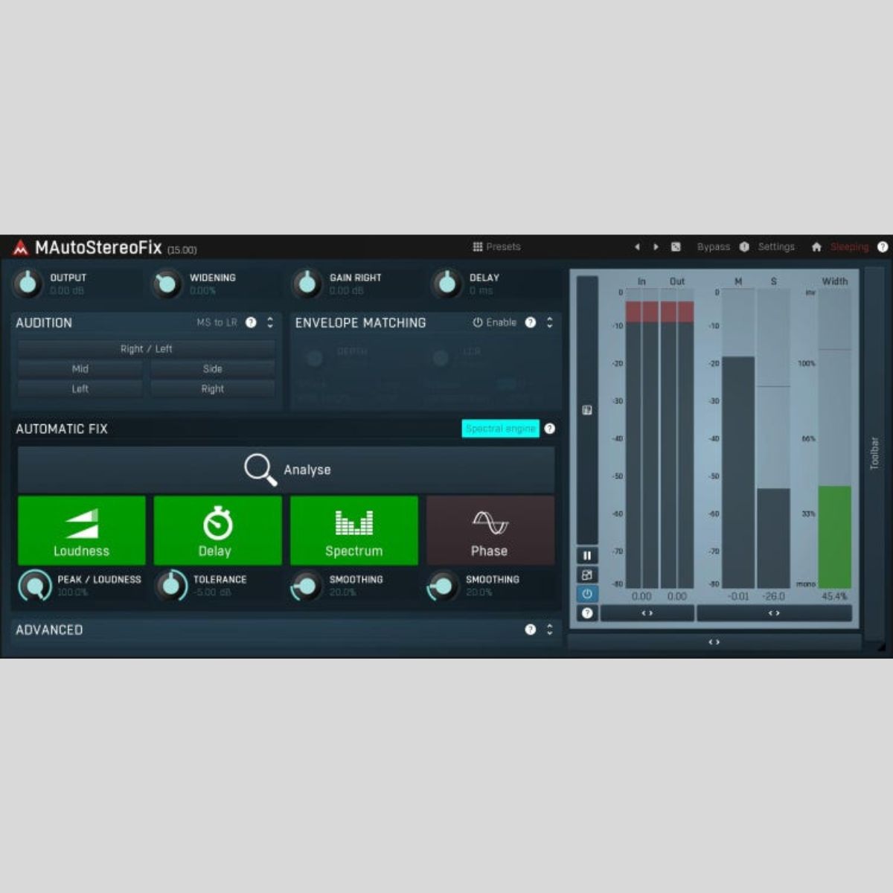This screenshot has height=893, width=893.
Task: Pause the meters display
Action: (x=587, y=555)
